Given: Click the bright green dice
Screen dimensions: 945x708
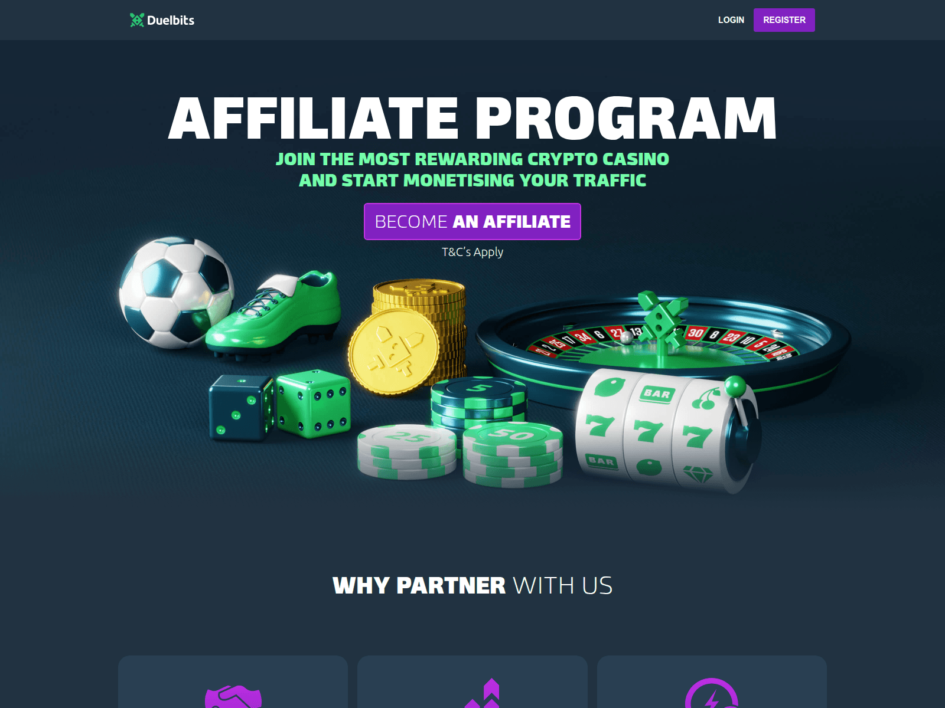Looking at the screenshot, I should pos(314,404).
